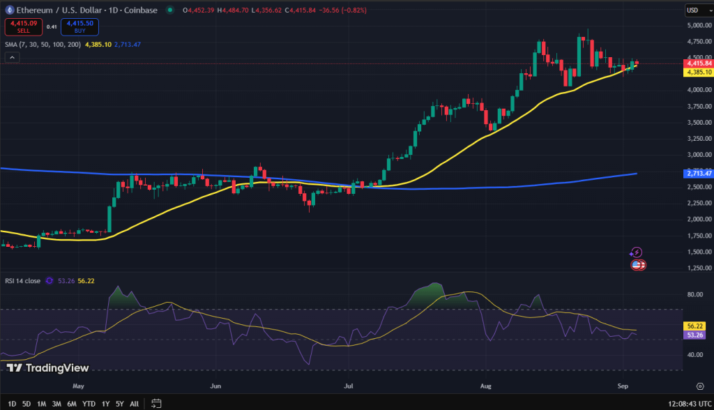Viewport: 714px width, 410px height.
Task: Switch to the YTD time range
Action: pos(89,403)
